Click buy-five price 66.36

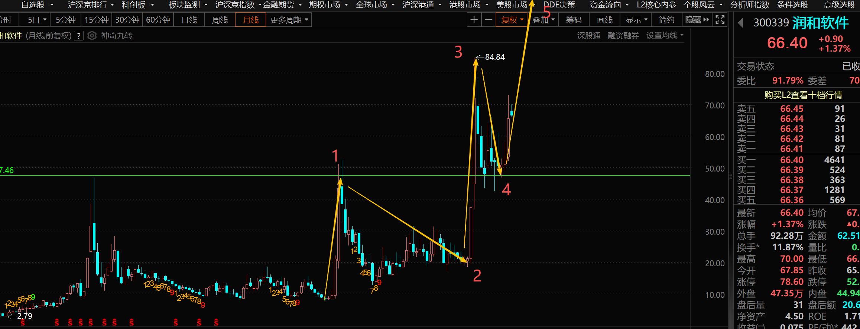click(792, 200)
